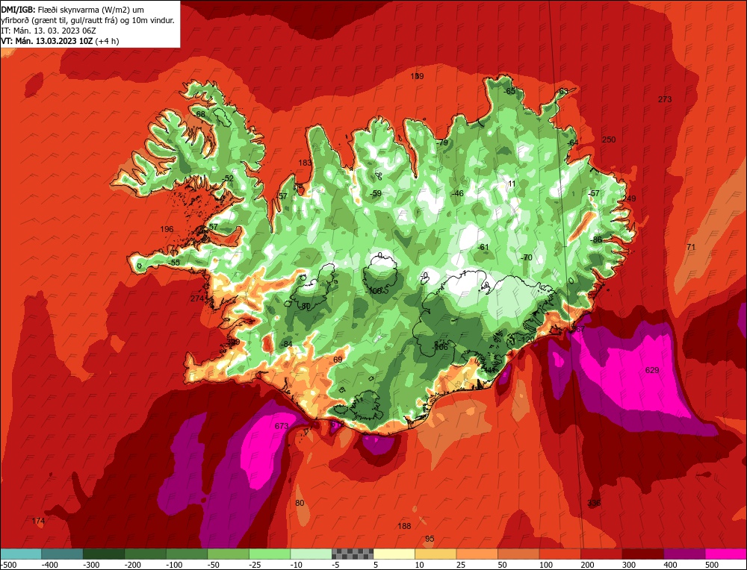The image size is (747, 570).
Task: Click the value "80" in the southern sea
Action: pos(300,503)
